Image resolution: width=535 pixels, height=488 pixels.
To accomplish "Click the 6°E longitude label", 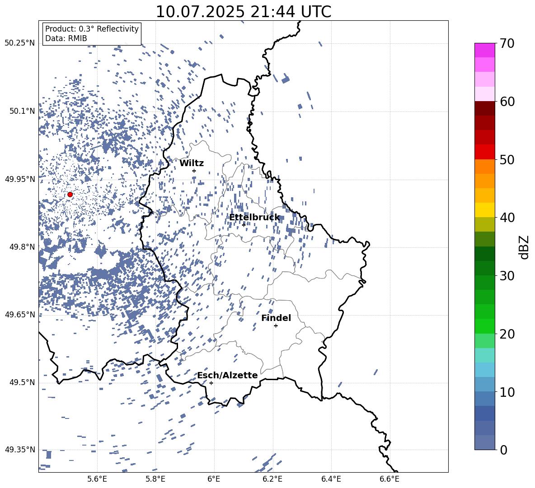I will (214, 479).
